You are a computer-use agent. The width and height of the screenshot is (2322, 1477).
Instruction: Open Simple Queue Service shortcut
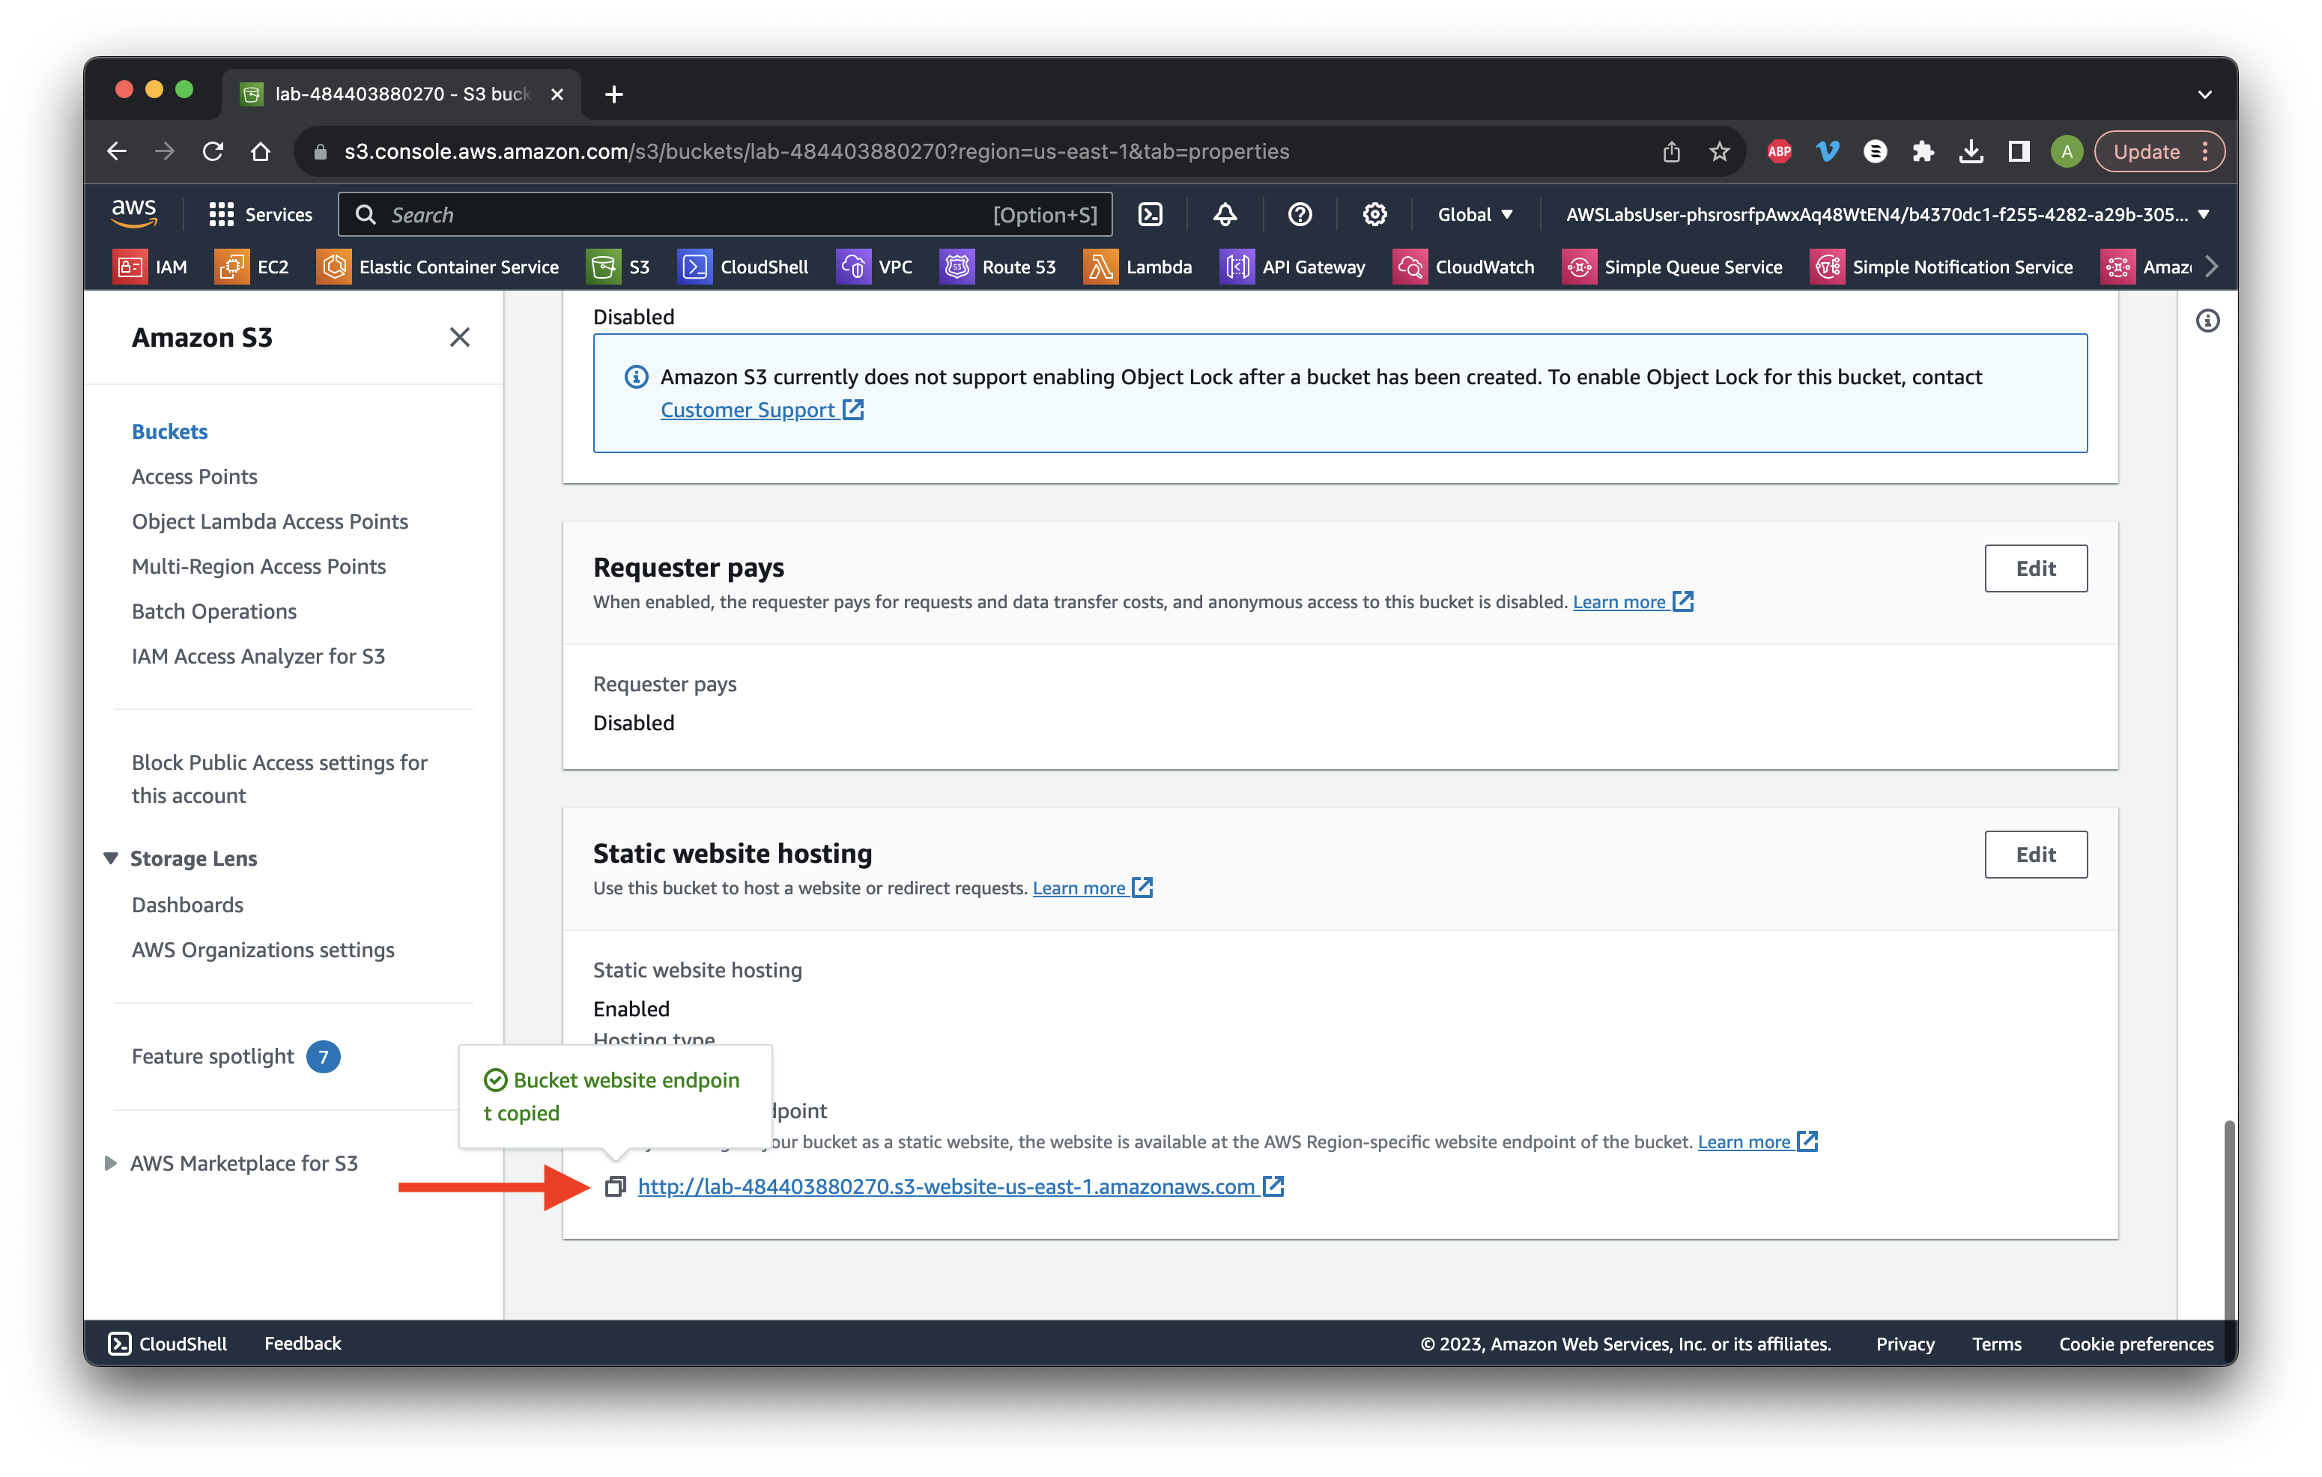click(x=1673, y=267)
